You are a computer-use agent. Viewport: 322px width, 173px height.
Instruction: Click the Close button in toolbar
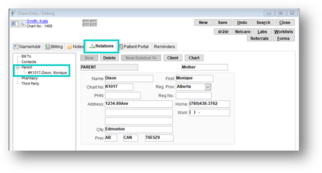point(285,22)
